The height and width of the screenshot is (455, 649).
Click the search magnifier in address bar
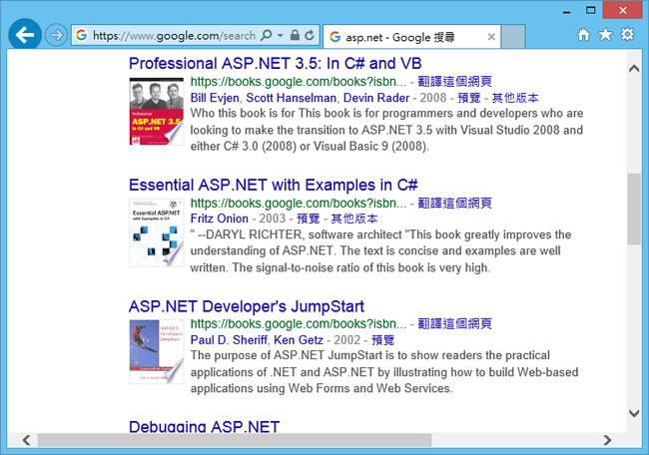tap(267, 35)
